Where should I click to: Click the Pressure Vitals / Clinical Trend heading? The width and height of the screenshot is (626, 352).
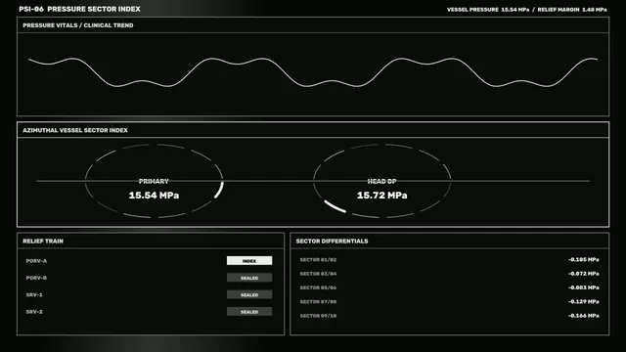[78, 25]
